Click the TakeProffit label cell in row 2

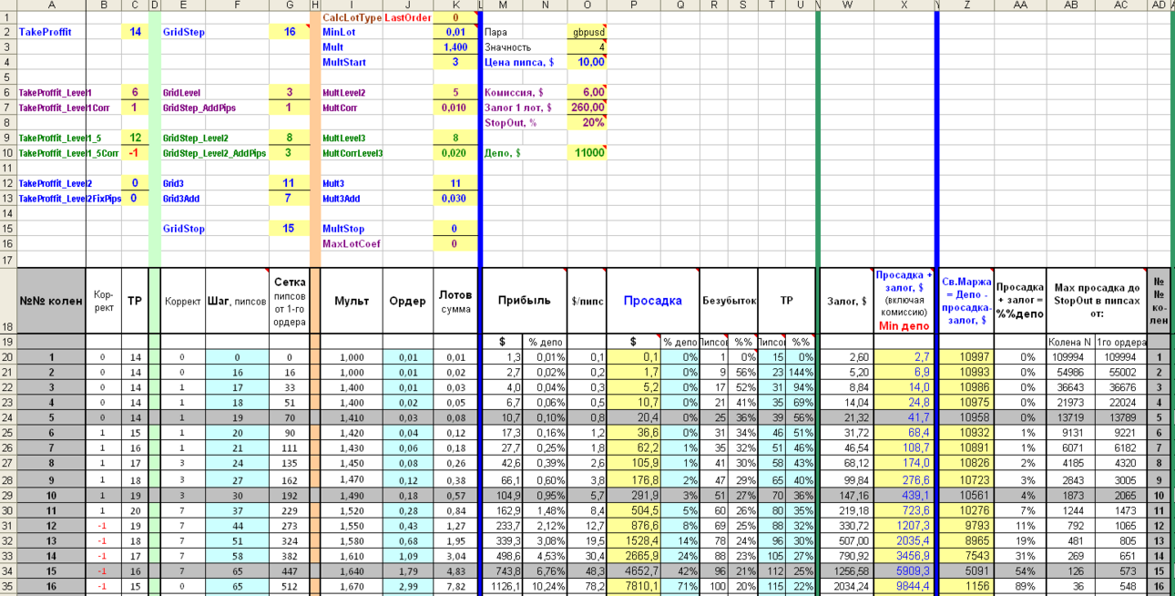click(51, 32)
